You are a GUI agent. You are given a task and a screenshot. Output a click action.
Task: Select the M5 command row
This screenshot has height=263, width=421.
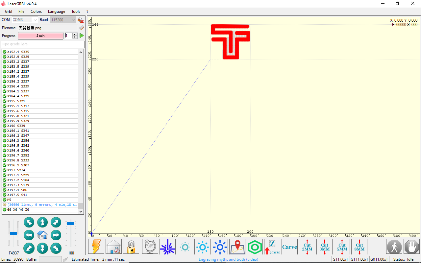pyautogui.click(x=40, y=200)
